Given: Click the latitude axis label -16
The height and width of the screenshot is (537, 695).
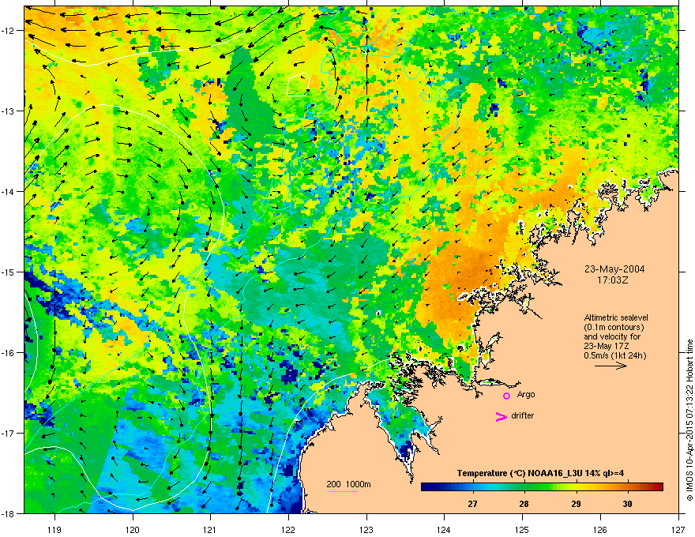Looking at the screenshot, I should (9, 353).
